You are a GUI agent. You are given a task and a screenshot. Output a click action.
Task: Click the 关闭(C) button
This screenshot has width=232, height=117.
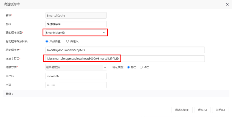point(220,110)
